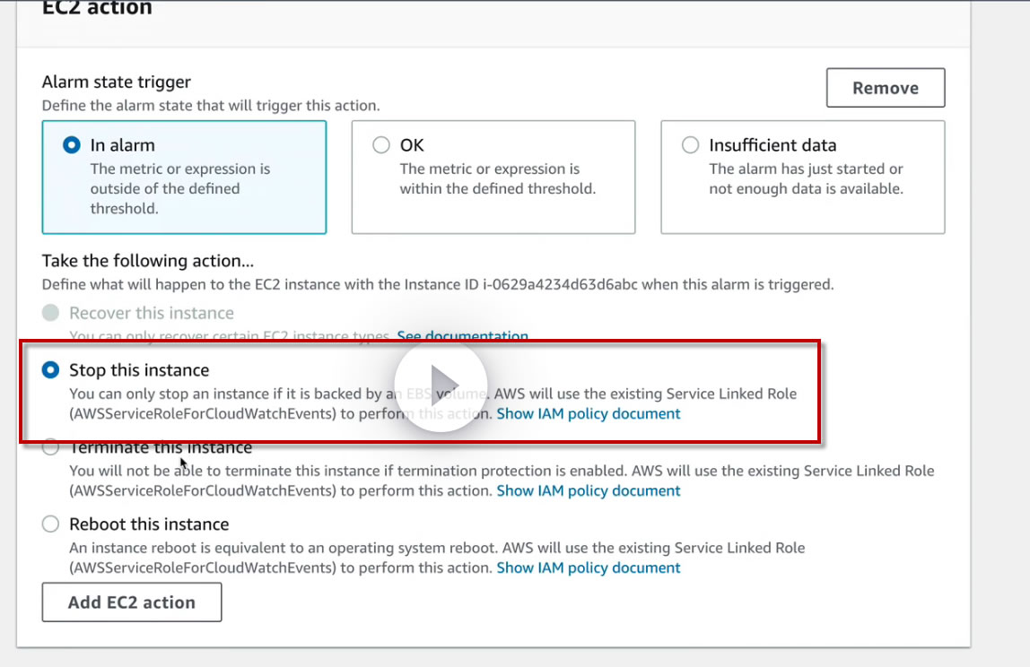Screen dimensions: 1030x667
Task: Select the Stop this instance radio button
Action: tap(51, 370)
